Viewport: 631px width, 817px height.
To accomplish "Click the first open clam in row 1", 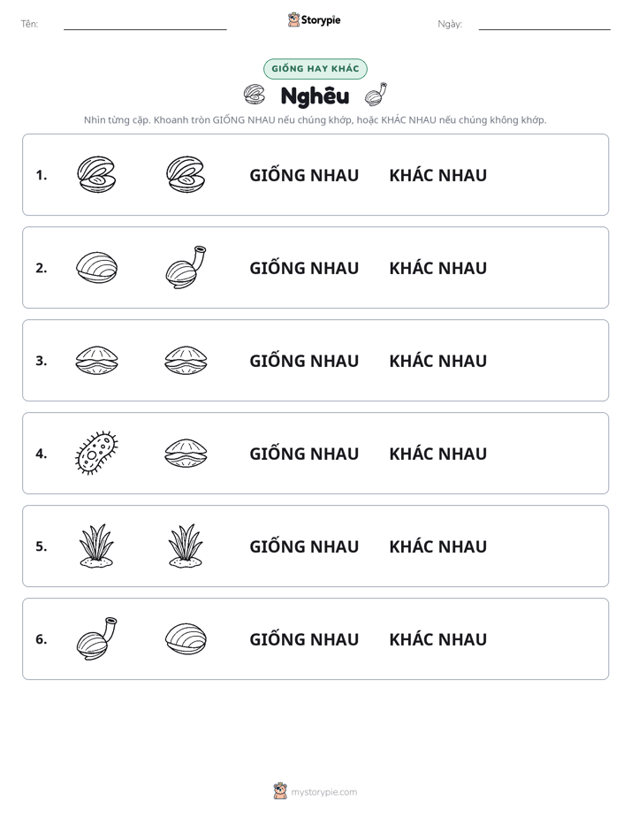I will (96, 174).
